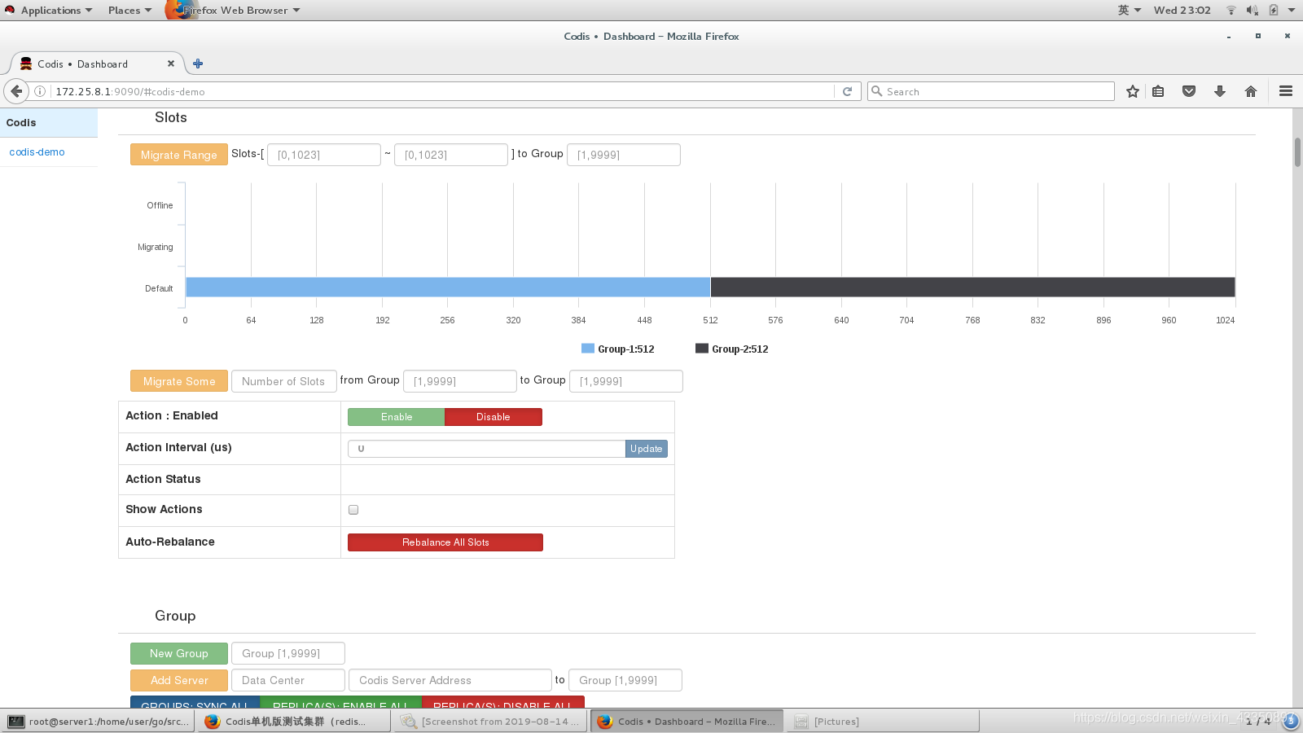The width and height of the screenshot is (1303, 733).
Task: Go to the home page icon
Action: (x=1251, y=91)
